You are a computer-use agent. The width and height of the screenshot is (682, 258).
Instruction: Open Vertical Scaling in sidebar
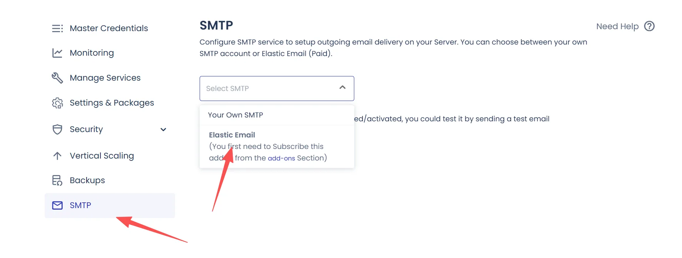coord(102,156)
